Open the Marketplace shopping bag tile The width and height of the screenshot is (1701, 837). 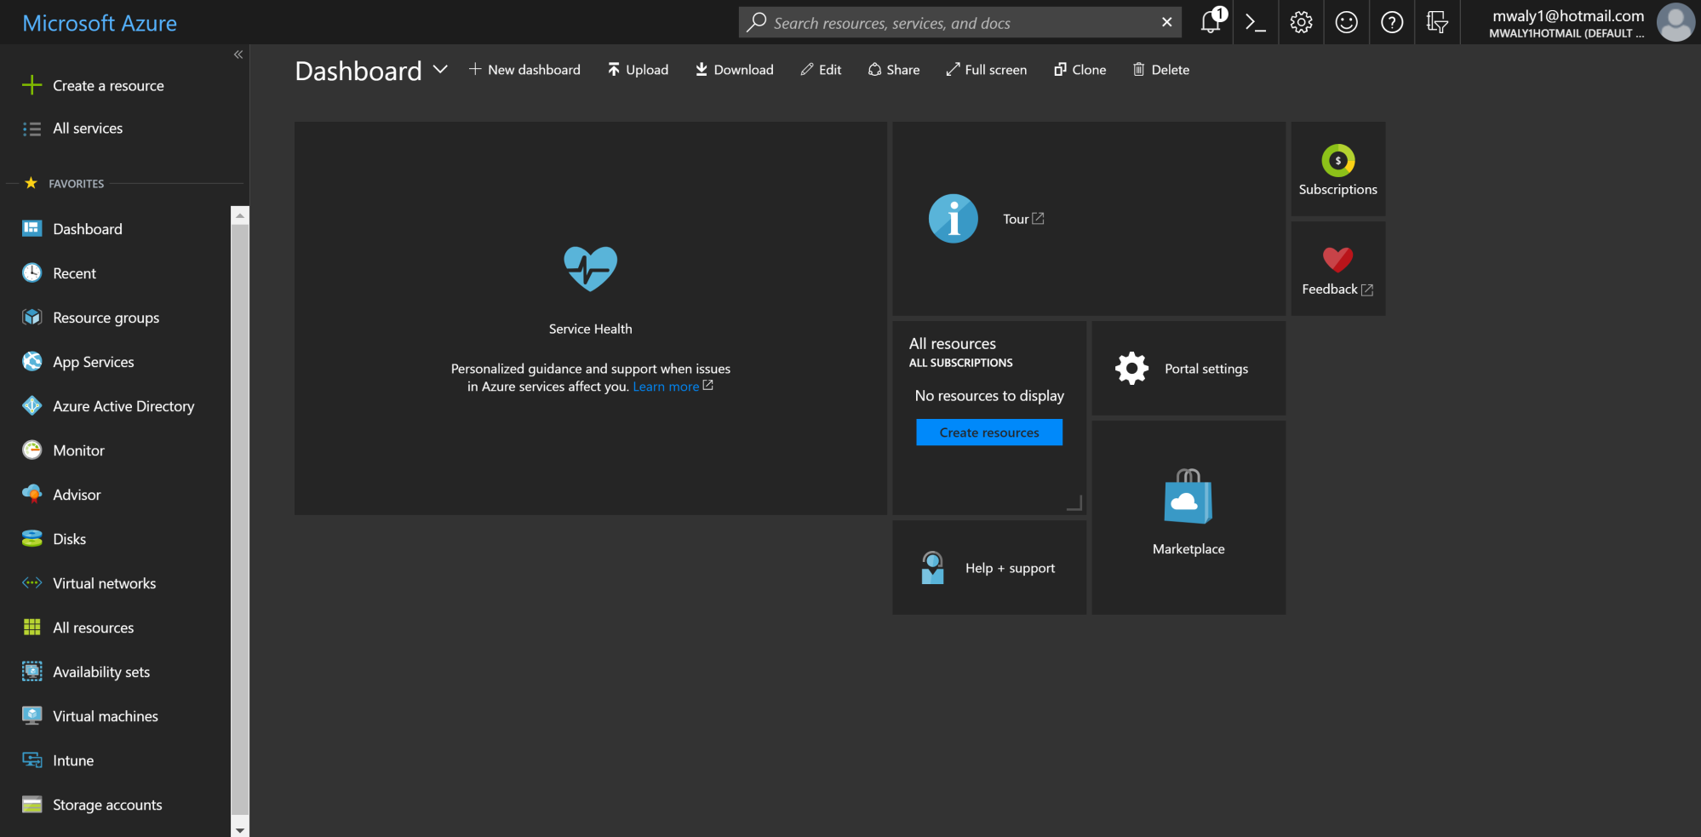pyautogui.click(x=1188, y=518)
